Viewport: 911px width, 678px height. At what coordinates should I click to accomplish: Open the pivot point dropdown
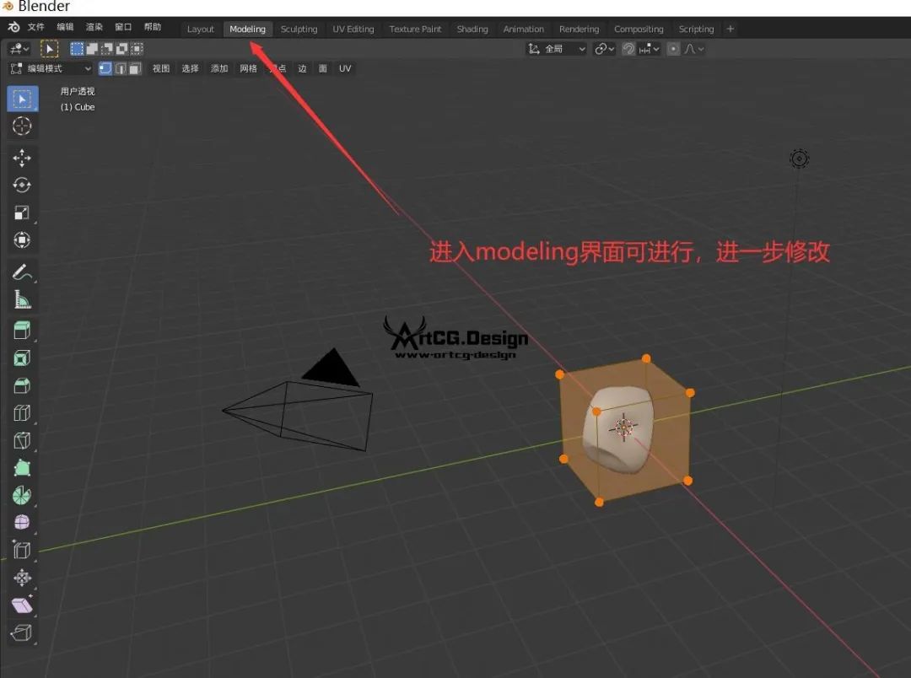(604, 49)
